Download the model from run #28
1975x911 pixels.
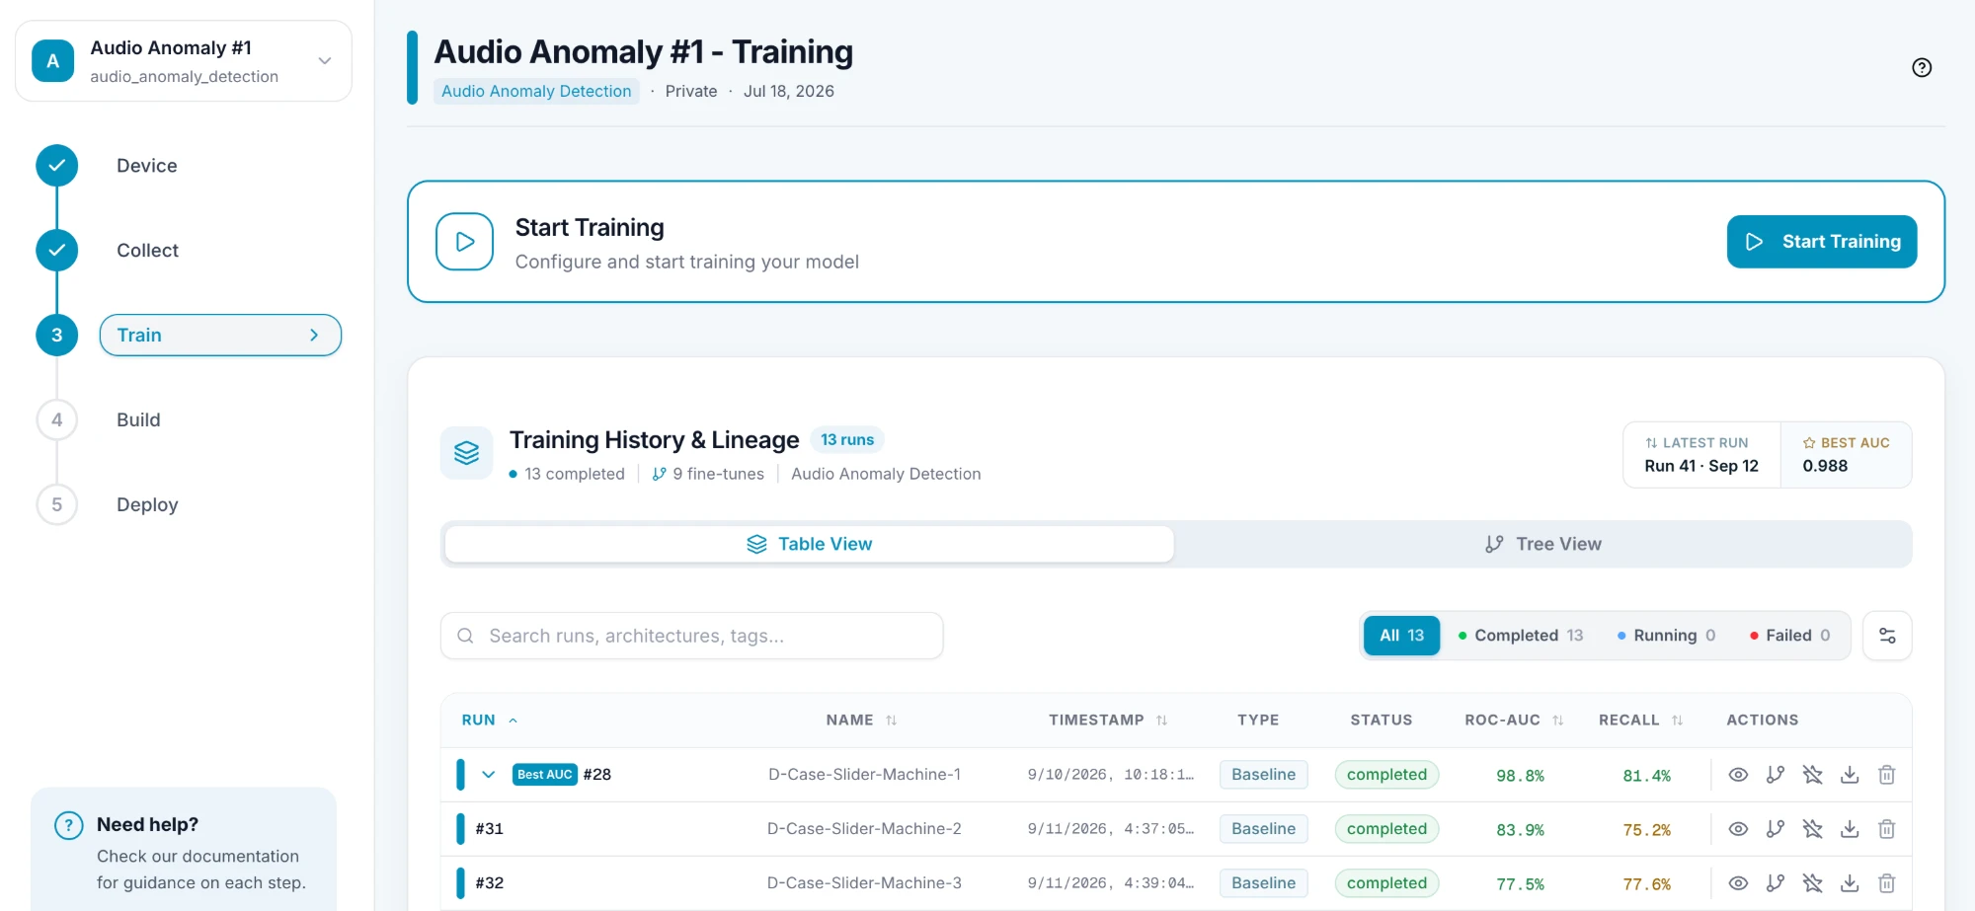click(x=1850, y=775)
